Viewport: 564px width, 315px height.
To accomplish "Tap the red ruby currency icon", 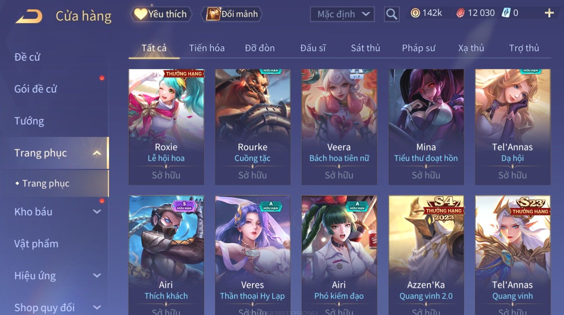I will pos(461,13).
